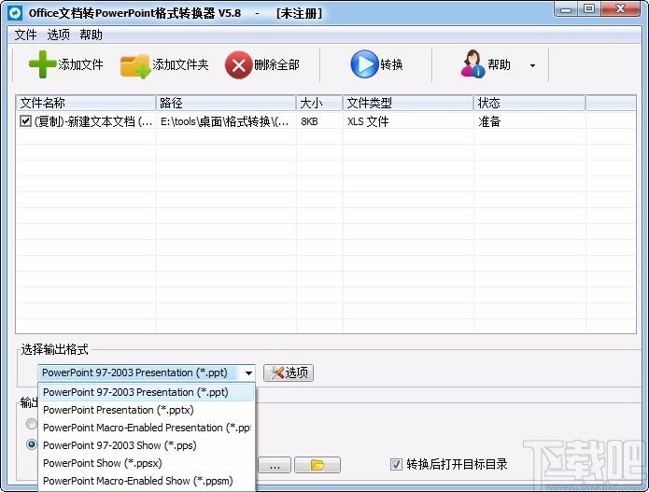Viewport: 649px width, 492px height.
Task: Choose PowerPoint 97-2003 Show (*.pps) option
Action: coord(147,445)
